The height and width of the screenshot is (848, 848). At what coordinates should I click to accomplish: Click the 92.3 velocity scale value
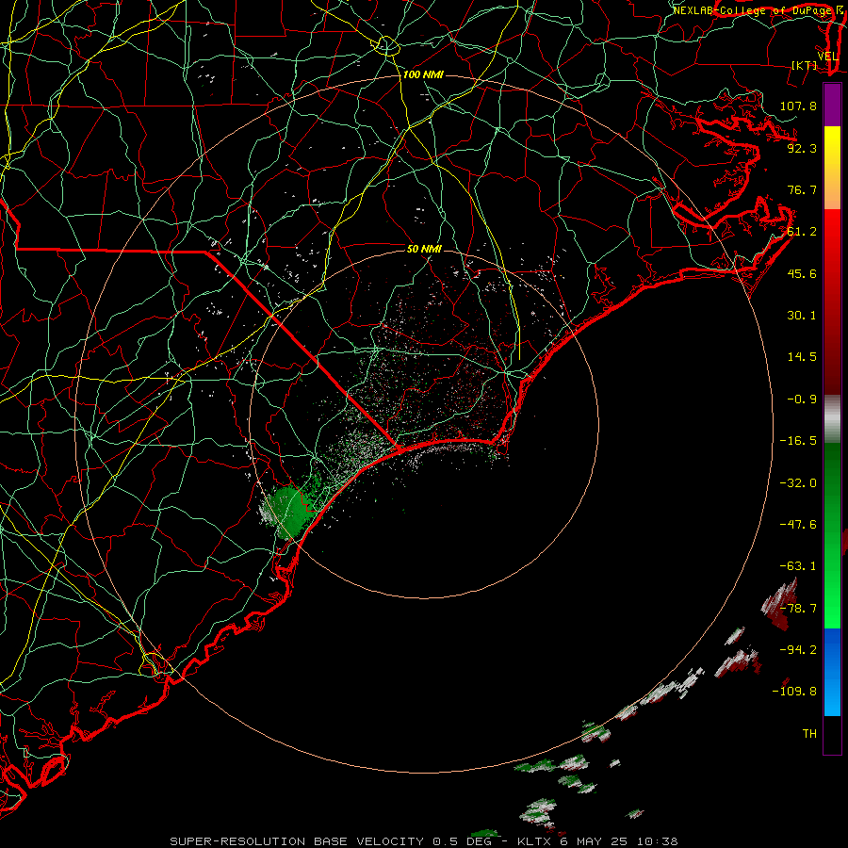click(802, 148)
